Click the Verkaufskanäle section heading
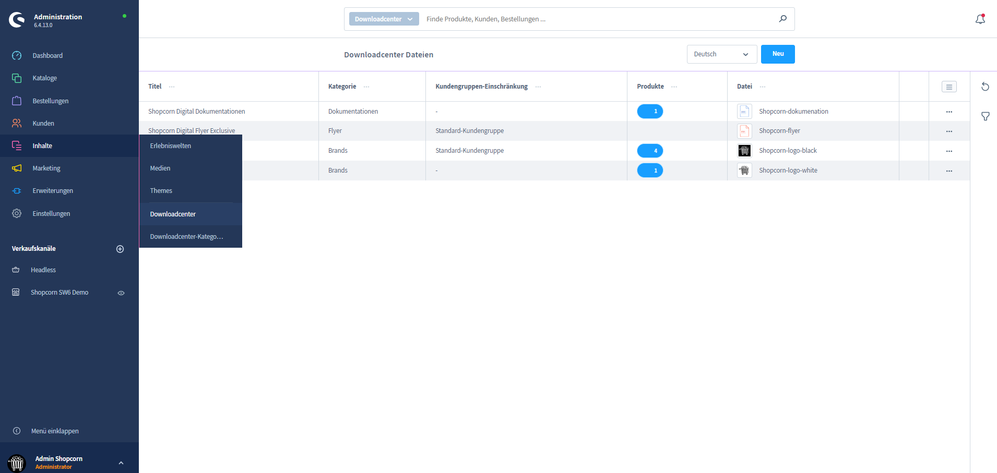The image size is (997, 473). pos(33,248)
